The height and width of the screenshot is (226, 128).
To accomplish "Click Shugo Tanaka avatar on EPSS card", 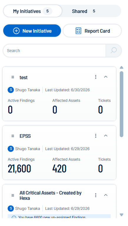I will coord(11,149).
